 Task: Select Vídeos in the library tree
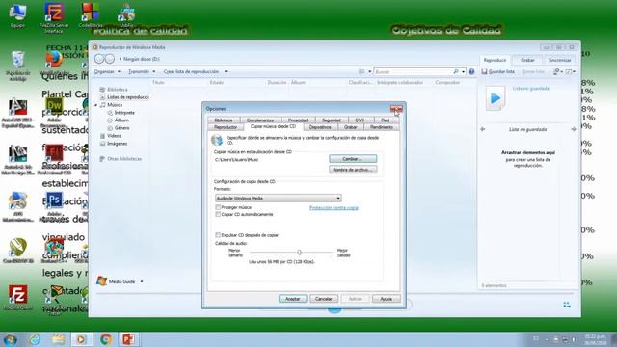pos(111,136)
